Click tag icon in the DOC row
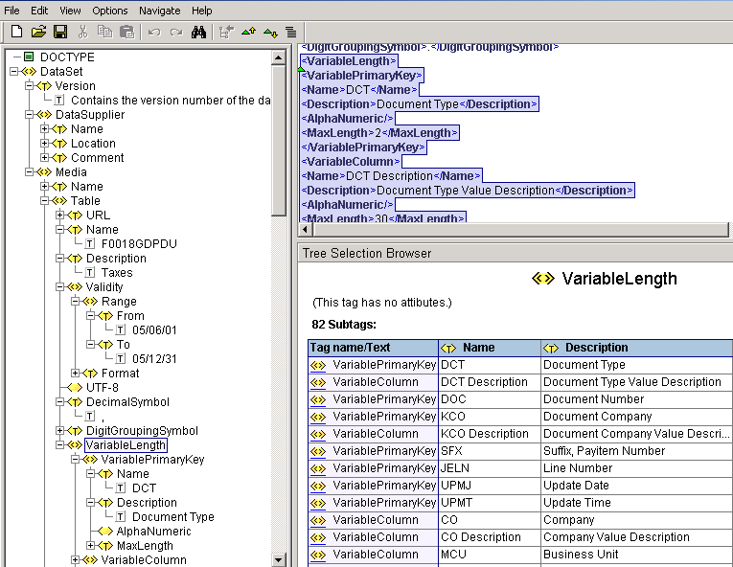Screen dimensions: 733x567 click(x=318, y=399)
